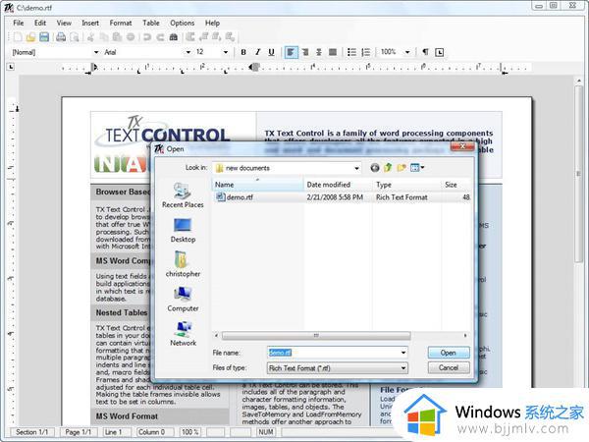Go back with the dialog's Back icon
The width and height of the screenshot is (589, 442).
click(375, 168)
